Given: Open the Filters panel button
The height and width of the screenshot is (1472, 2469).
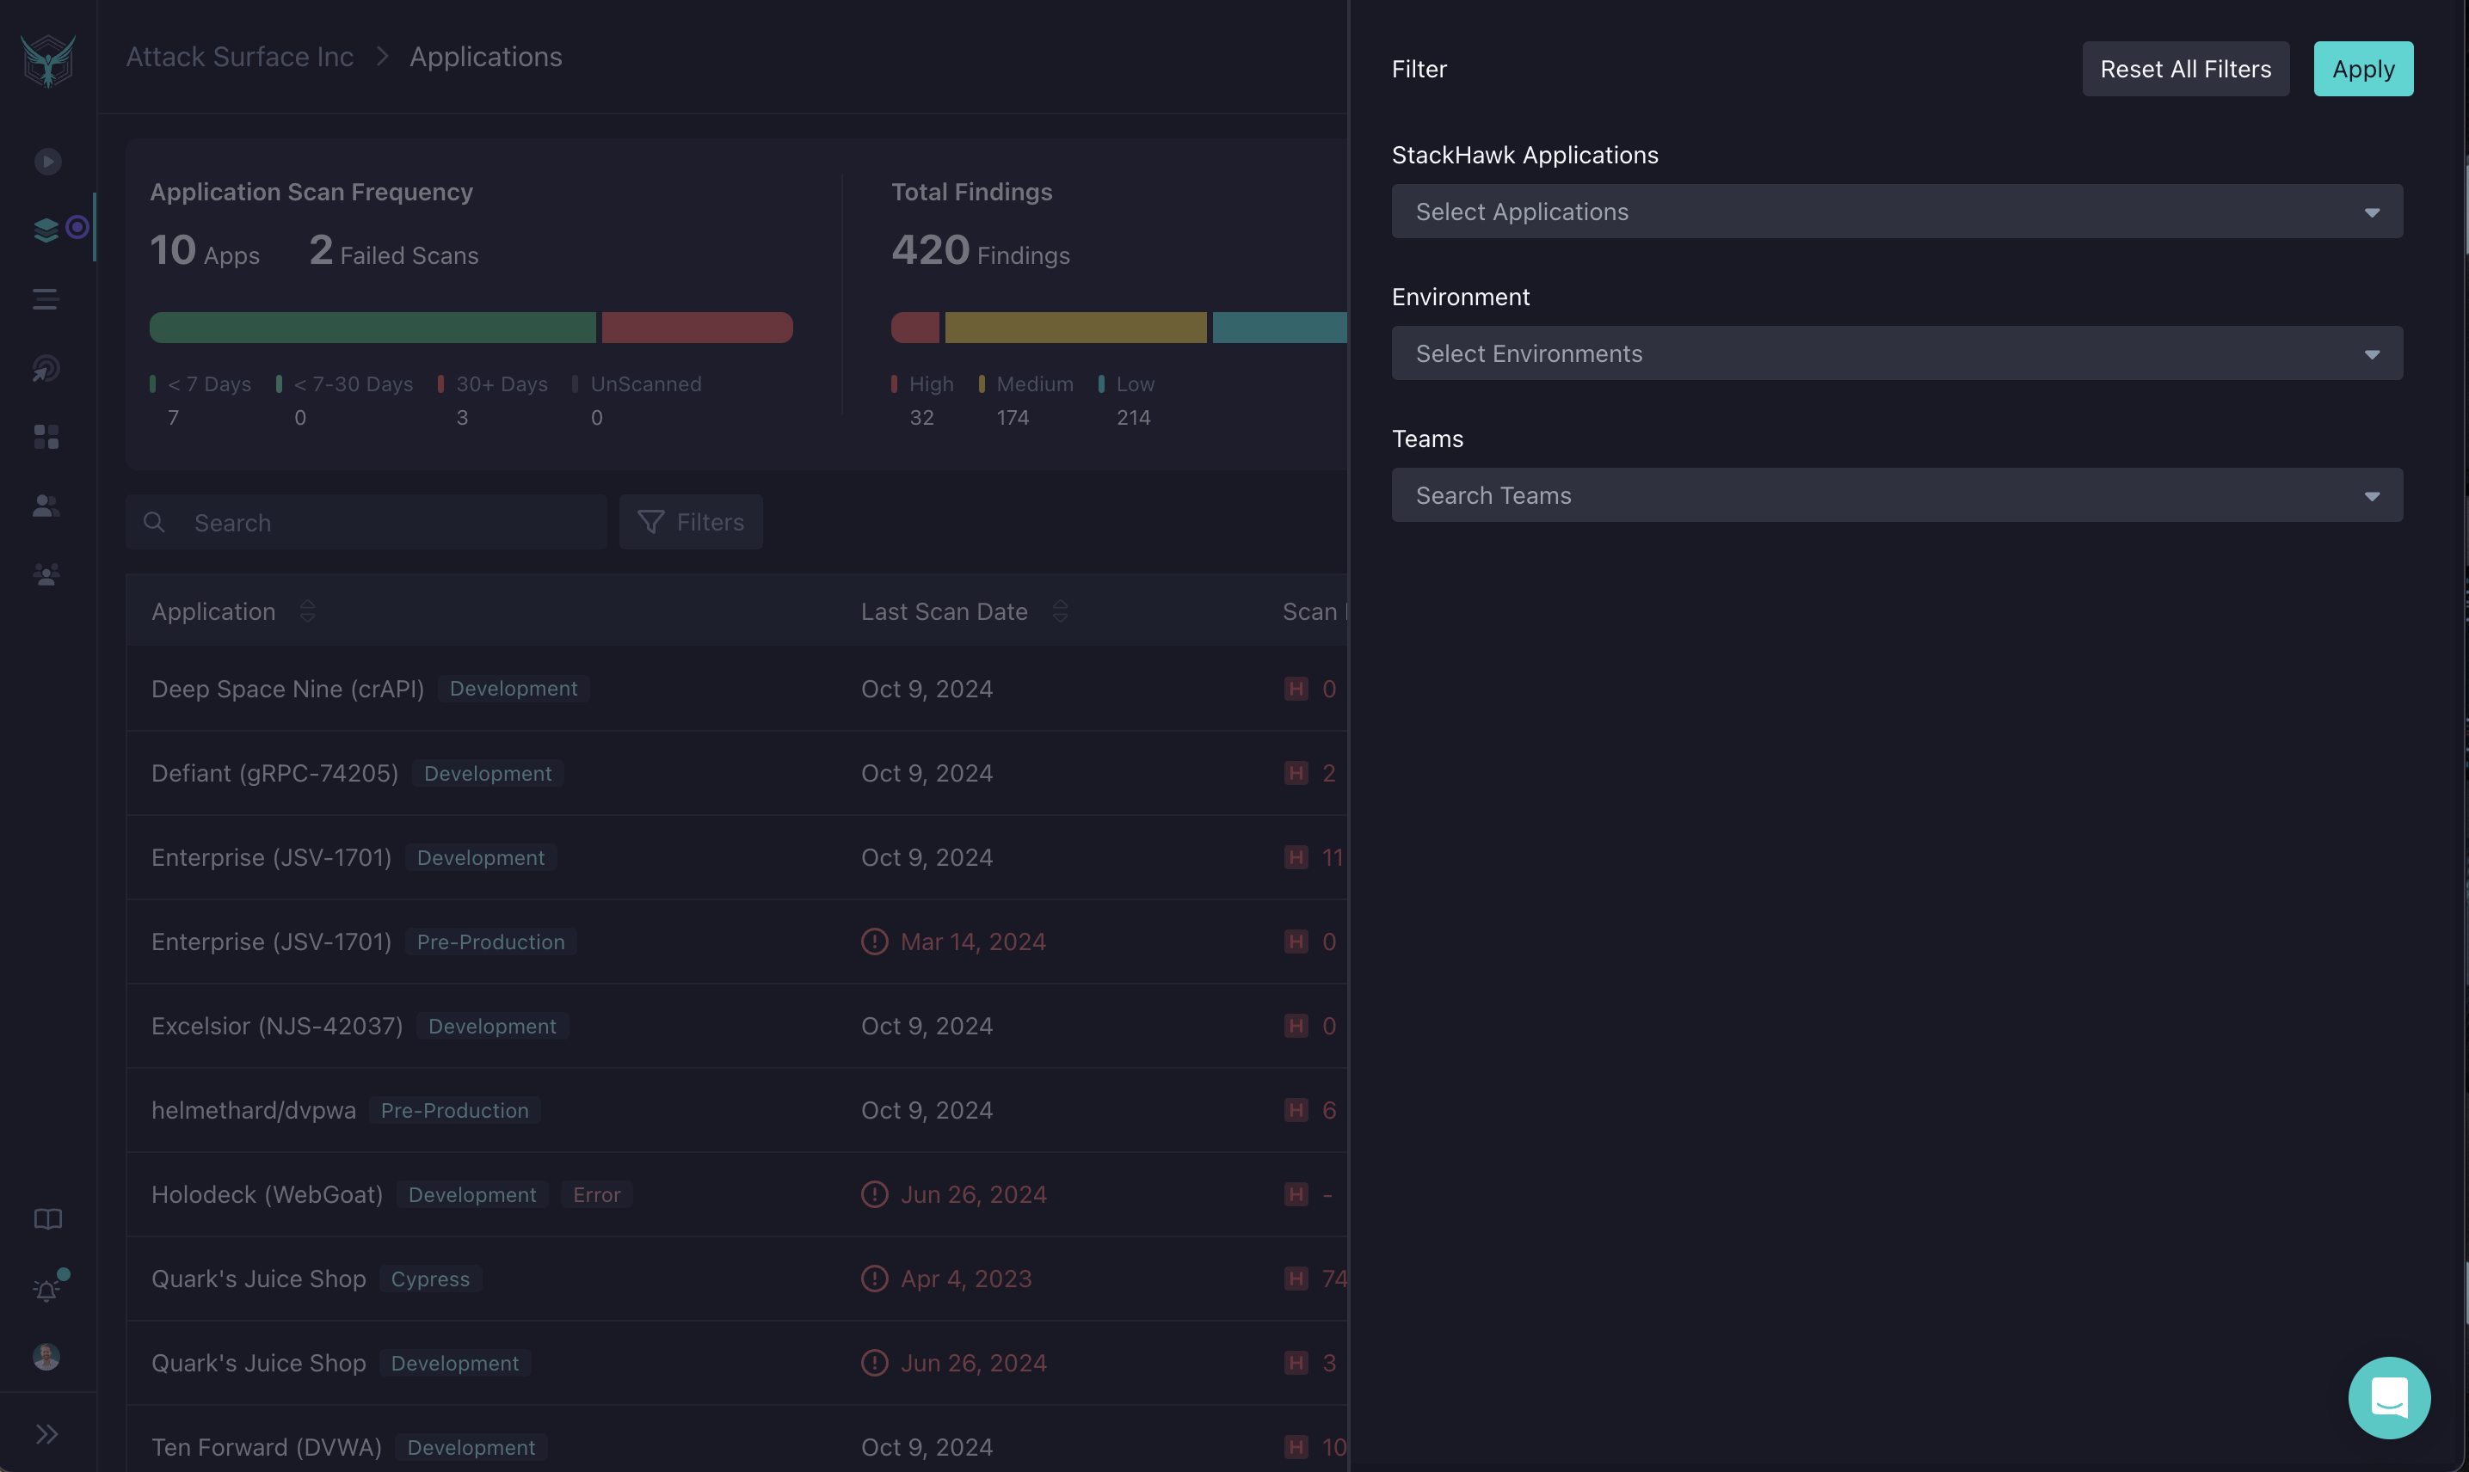Looking at the screenshot, I should click(691, 522).
